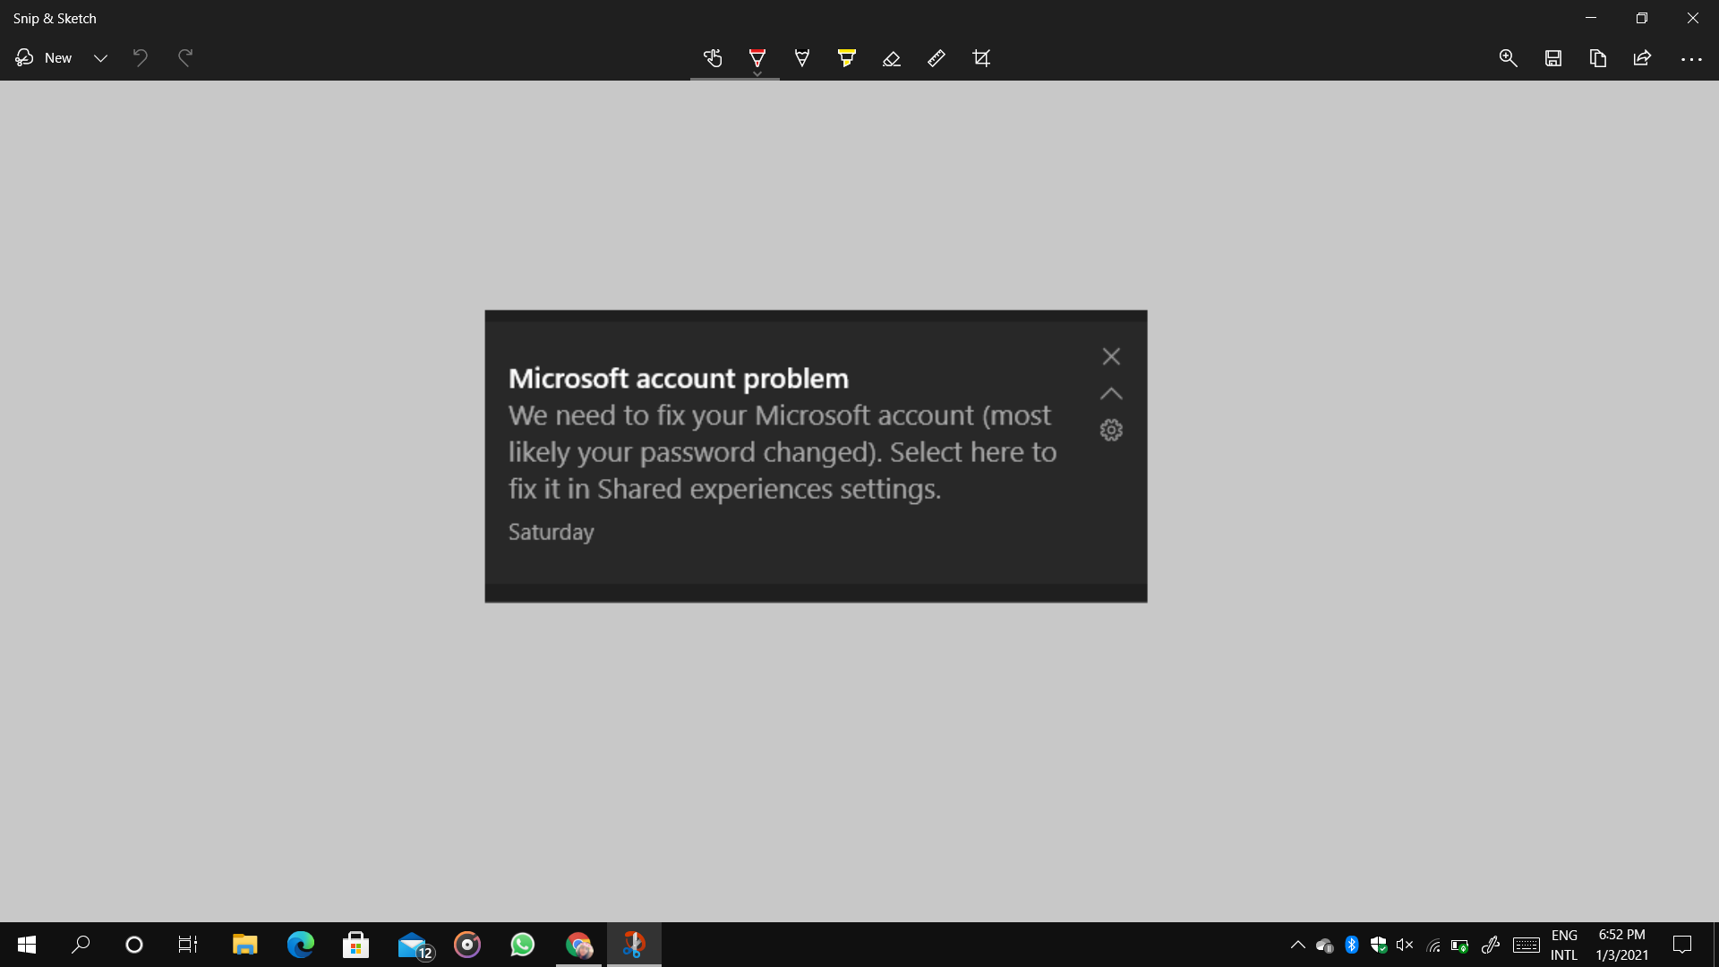
Task: Start a New snip
Action: click(44, 58)
